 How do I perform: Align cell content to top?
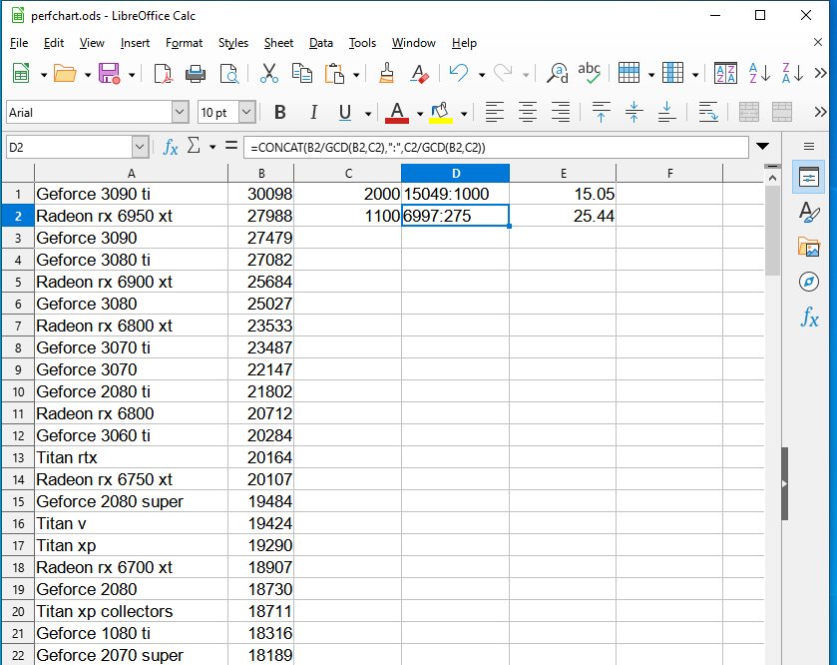coord(601,112)
